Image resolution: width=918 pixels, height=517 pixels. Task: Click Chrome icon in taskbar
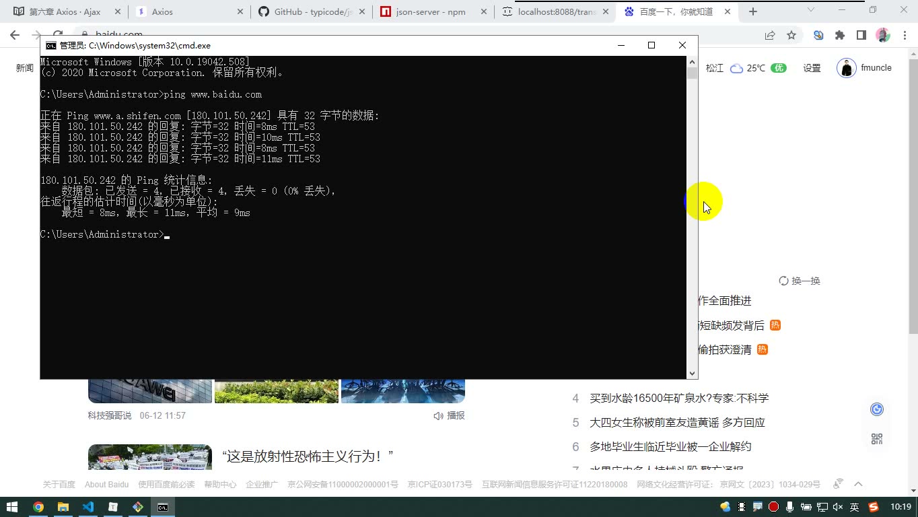click(38, 507)
